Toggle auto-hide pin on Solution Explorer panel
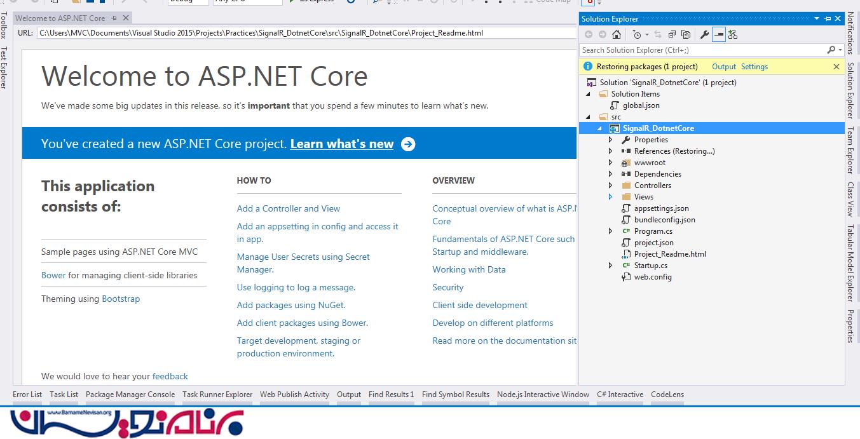860x439 pixels. 828,19
